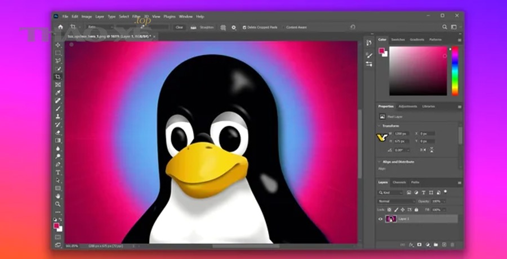Select the Pen tool
This screenshot has height=259, width=507.
pos(58,164)
